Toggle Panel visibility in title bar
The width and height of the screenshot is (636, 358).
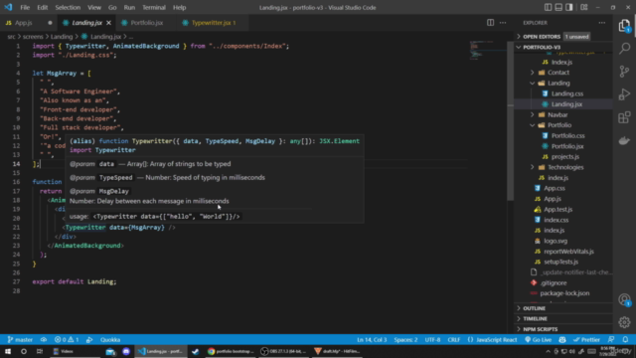pyautogui.click(x=558, y=7)
